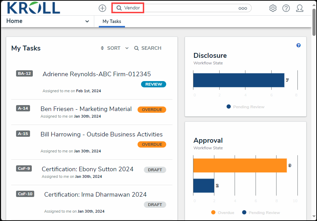Image resolution: width=317 pixels, height=221 pixels.
Task: Click SEARCH in the My Tasks panel
Action: 148,48
